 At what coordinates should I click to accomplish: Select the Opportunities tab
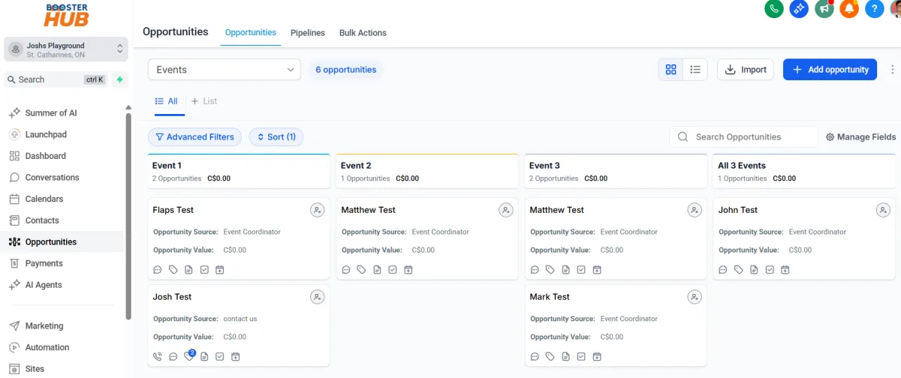(251, 33)
